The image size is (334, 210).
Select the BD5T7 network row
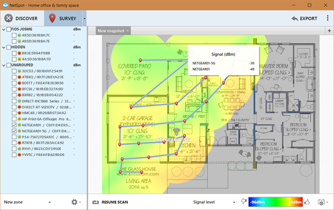43,83
